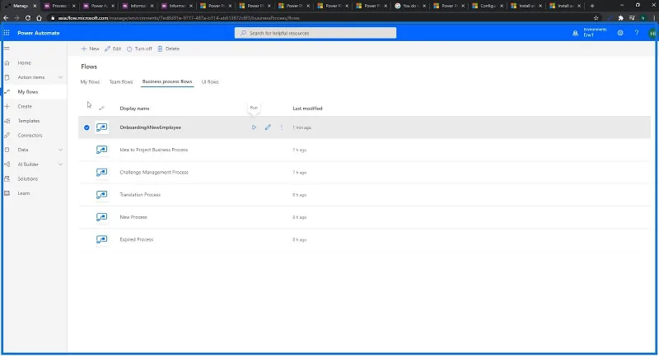
Task: Switch to the 'You do' browser tab
Action: click(409, 6)
